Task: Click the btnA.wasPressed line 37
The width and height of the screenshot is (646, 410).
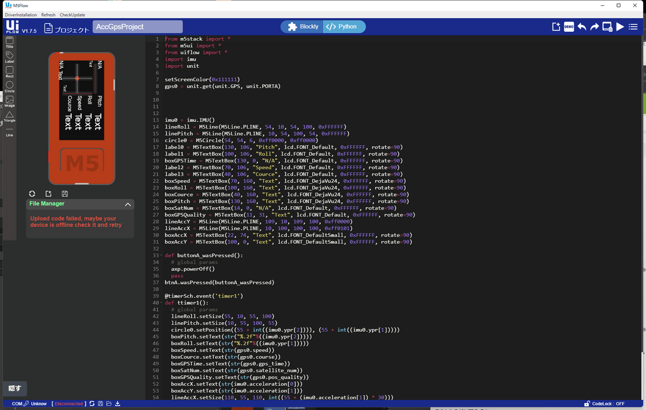Action: (219, 282)
